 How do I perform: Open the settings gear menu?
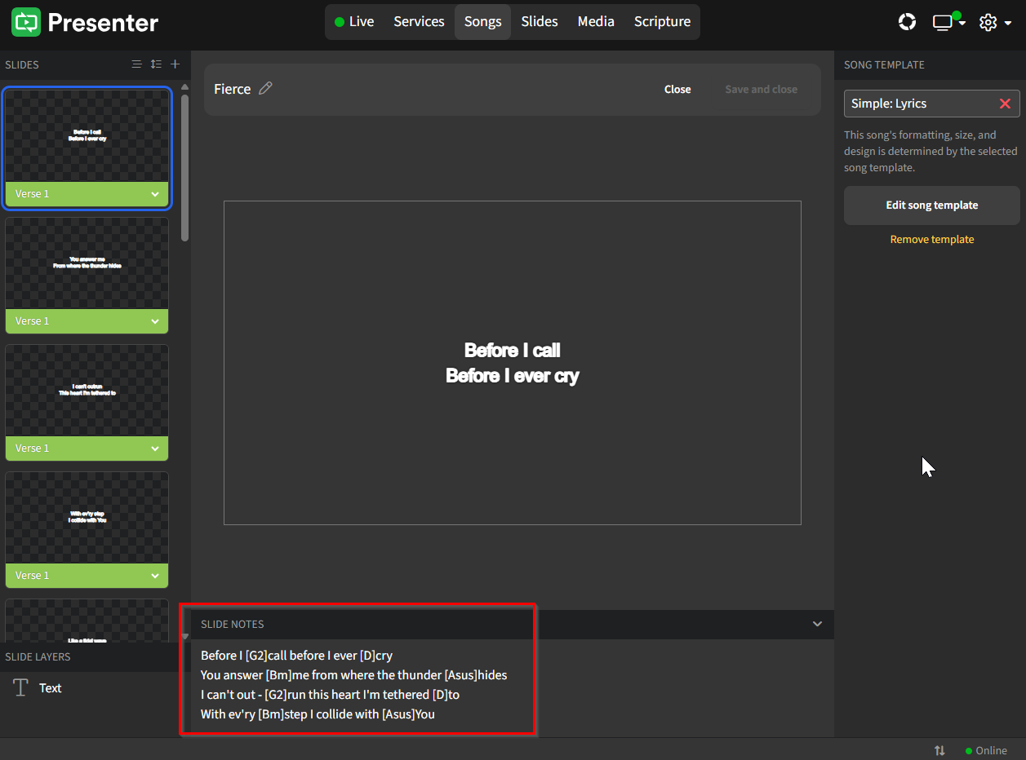coord(995,22)
